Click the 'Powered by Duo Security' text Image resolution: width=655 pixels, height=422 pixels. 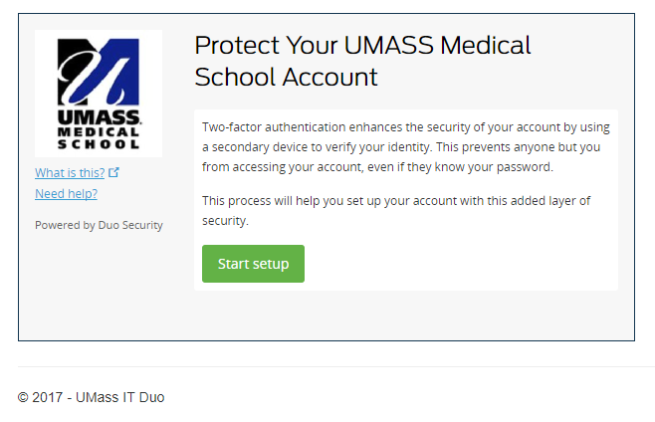99,225
